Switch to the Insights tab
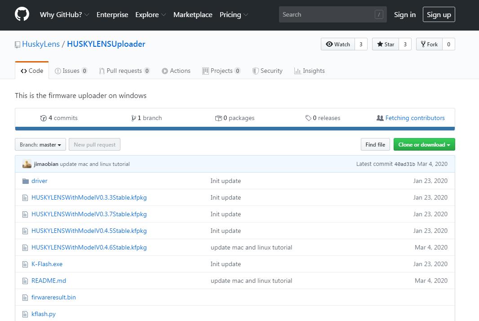The width and height of the screenshot is (479, 321). [309, 71]
